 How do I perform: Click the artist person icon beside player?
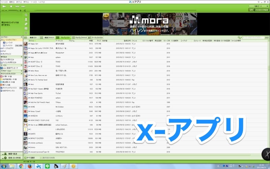pyautogui.click(x=26, y=20)
